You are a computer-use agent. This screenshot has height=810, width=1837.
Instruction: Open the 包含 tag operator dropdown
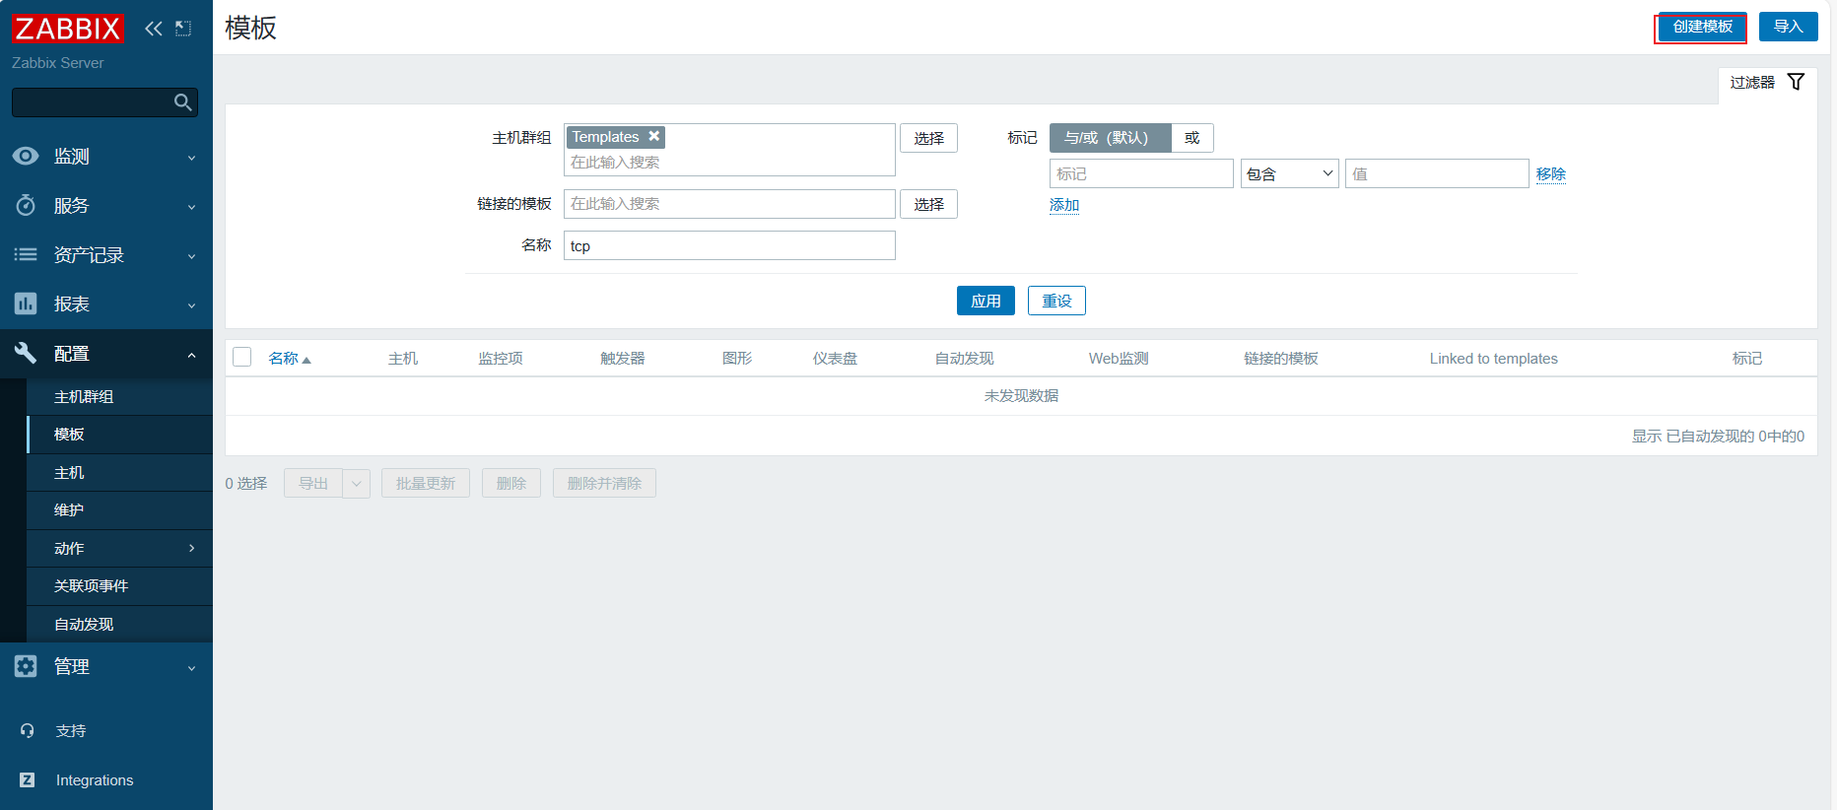coord(1290,173)
